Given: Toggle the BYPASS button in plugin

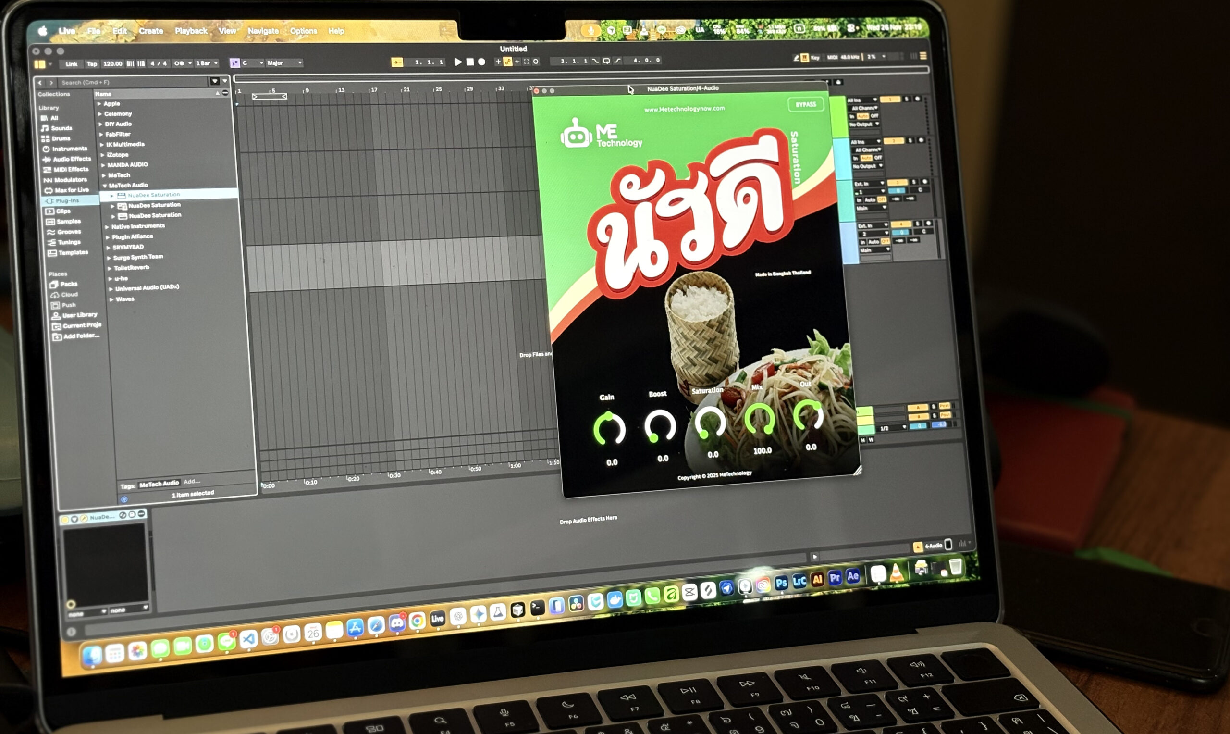Looking at the screenshot, I should point(805,104).
